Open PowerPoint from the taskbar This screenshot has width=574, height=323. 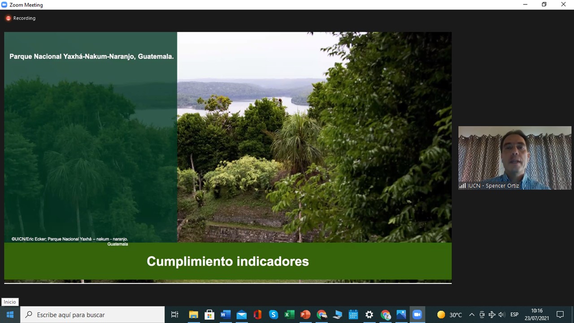[x=305, y=314]
